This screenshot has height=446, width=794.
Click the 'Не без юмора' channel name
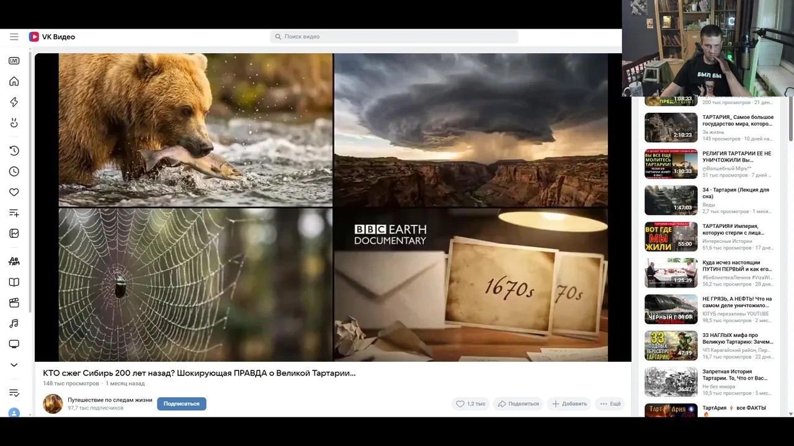click(718, 387)
